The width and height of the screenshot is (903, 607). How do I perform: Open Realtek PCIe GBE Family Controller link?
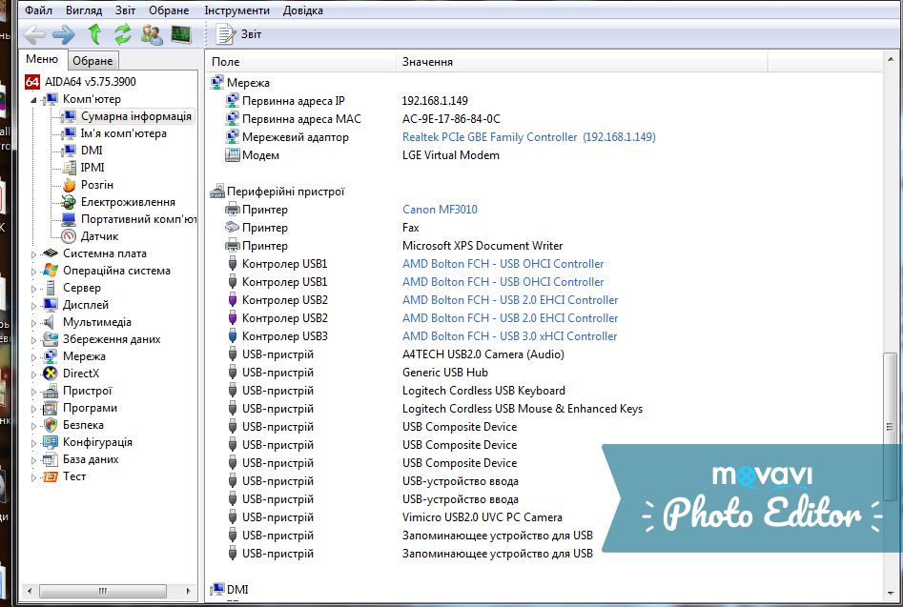pos(528,137)
